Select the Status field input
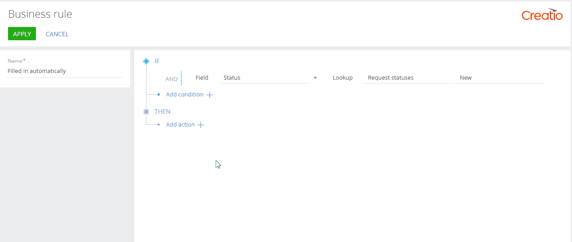The image size is (572, 242). pyautogui.click(x=263, y=78)
